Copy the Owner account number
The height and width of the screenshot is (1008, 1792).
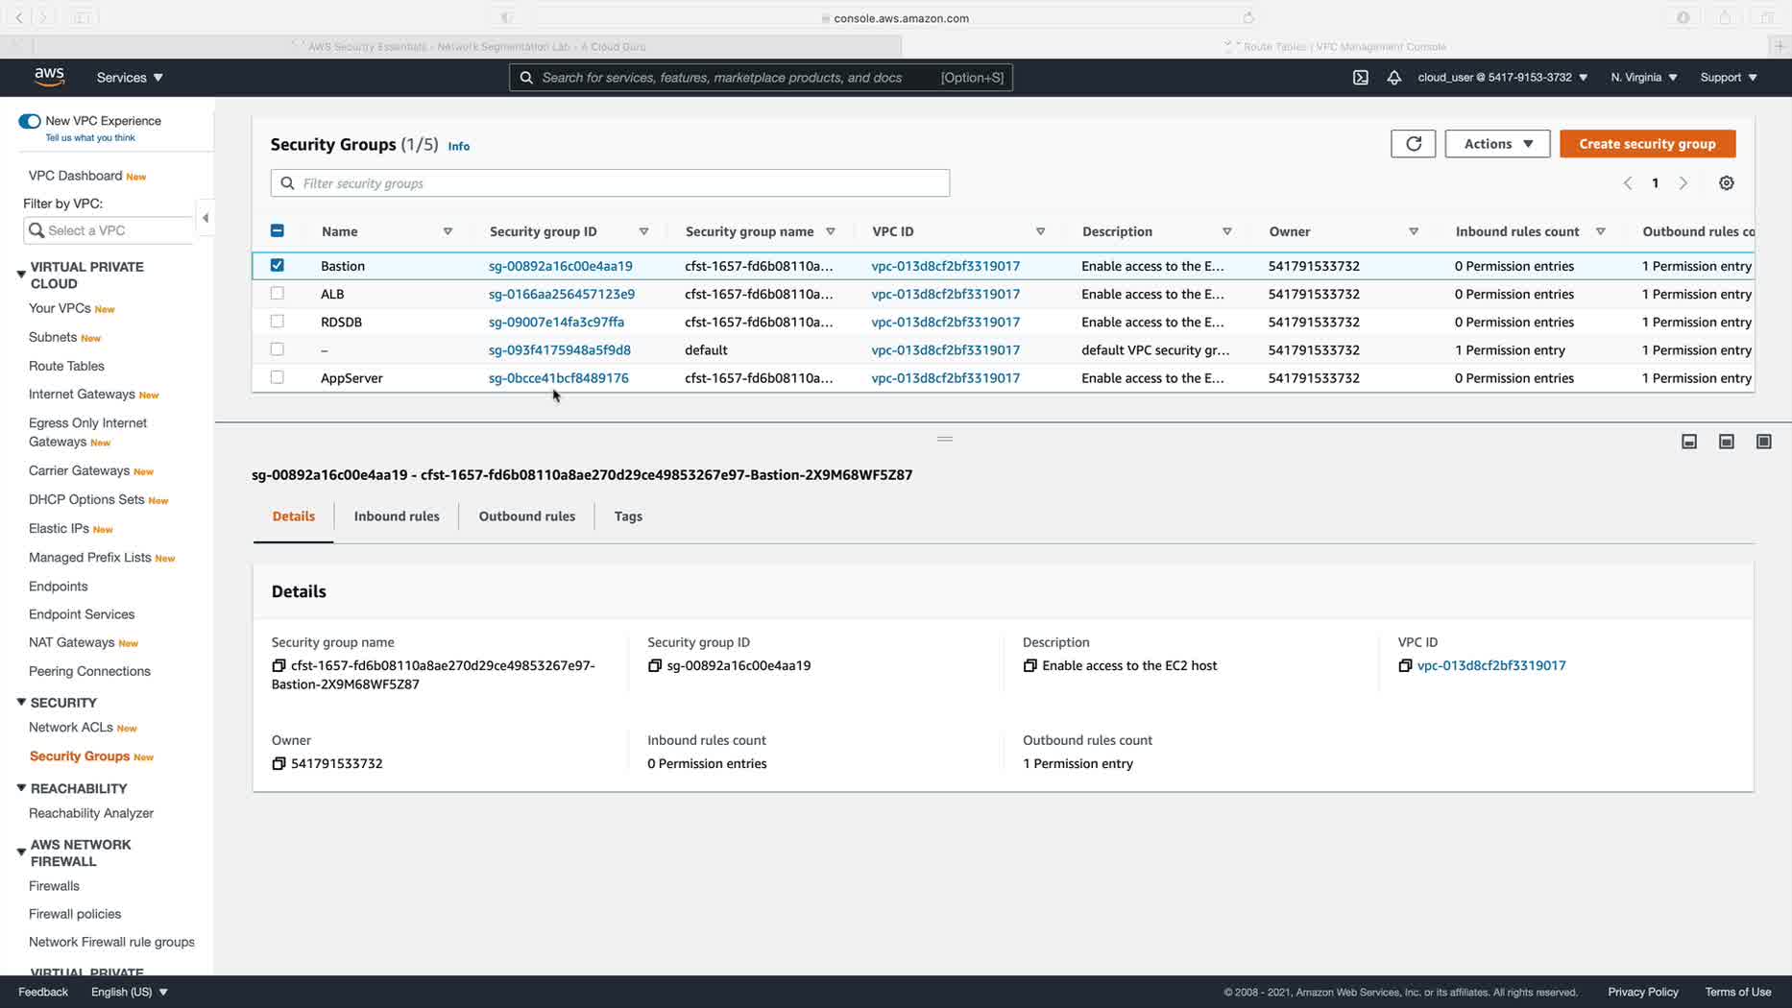[x=278, y=763]
